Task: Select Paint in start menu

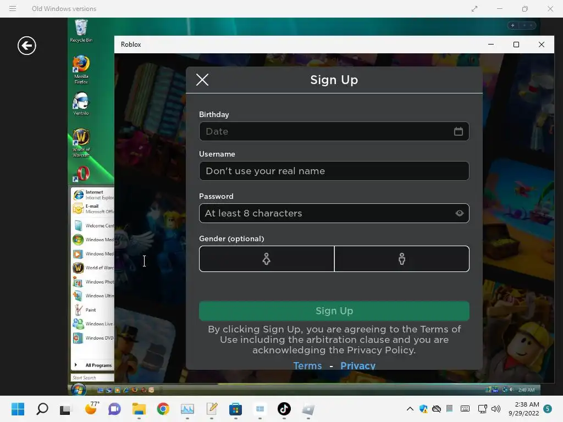Action: pyautogui.click(x=93, y=310)
